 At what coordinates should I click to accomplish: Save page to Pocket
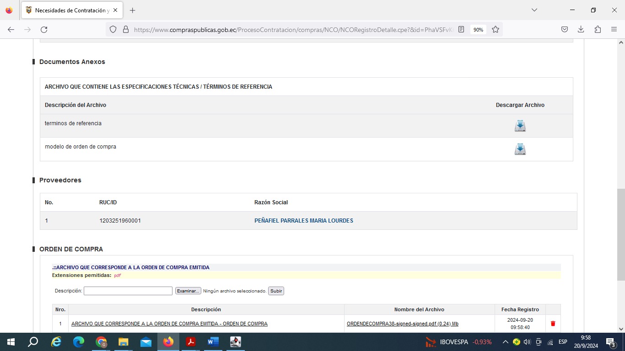click(x=565, y=29)
